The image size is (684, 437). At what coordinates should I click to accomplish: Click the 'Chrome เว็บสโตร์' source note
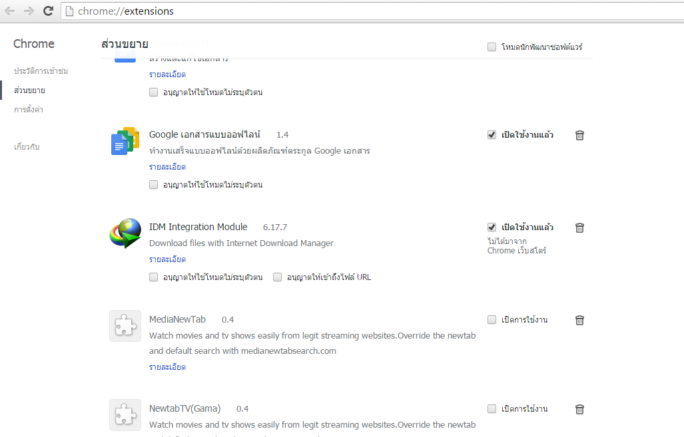point(516,251)
